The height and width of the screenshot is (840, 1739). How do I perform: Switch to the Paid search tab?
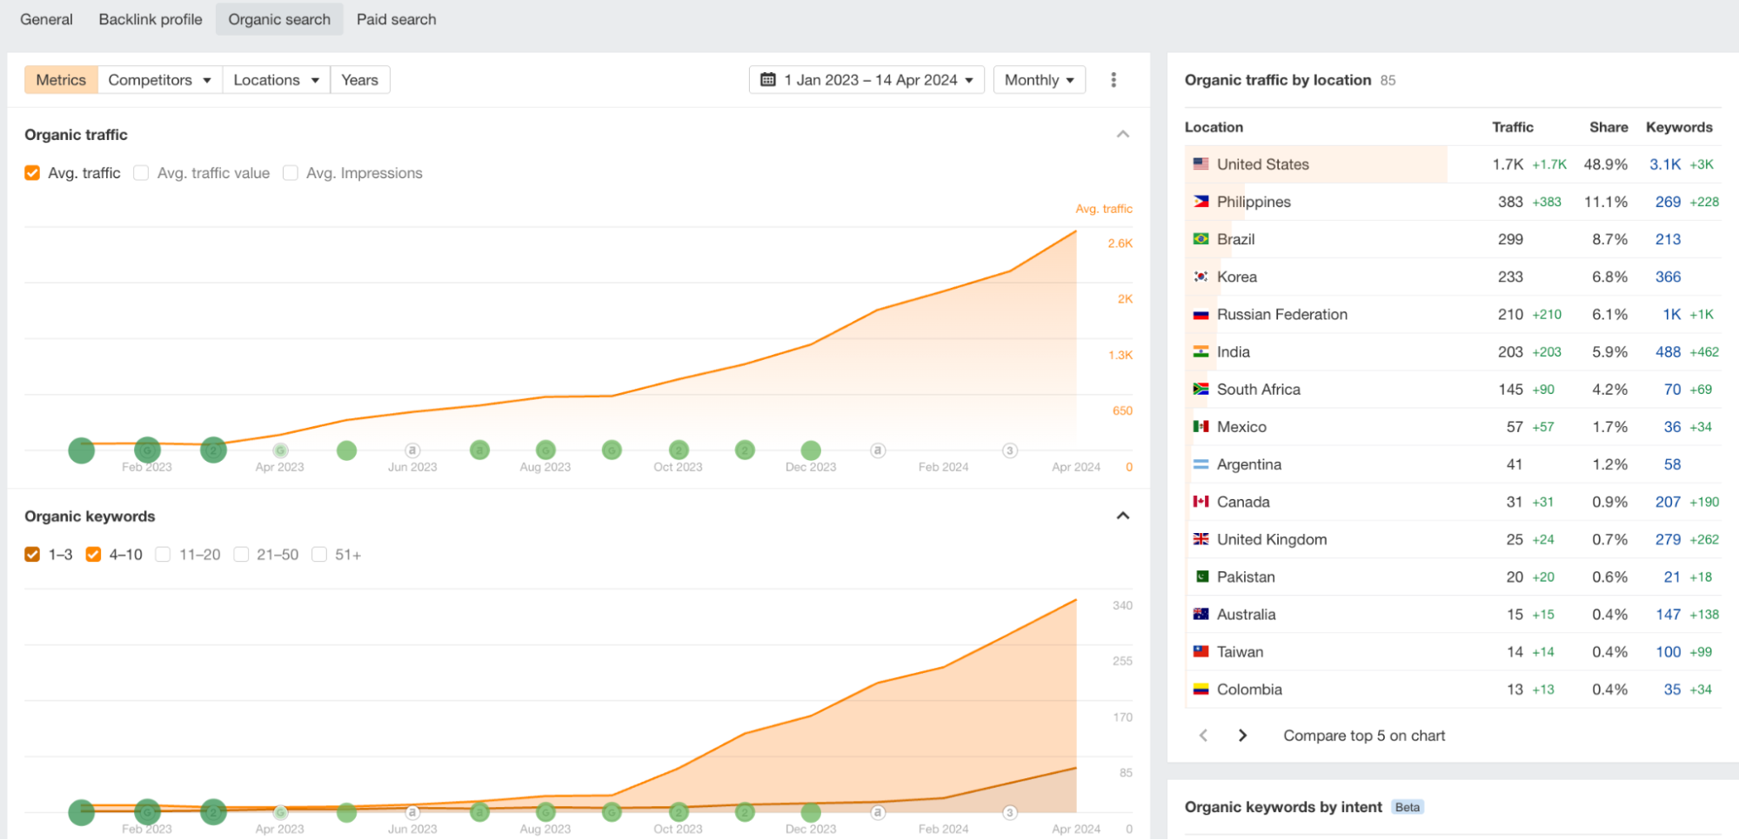pyautogui.click(x=396, y=19)
